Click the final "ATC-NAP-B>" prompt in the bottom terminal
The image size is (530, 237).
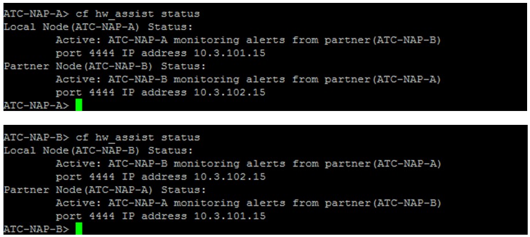click(x=36, y=229)
